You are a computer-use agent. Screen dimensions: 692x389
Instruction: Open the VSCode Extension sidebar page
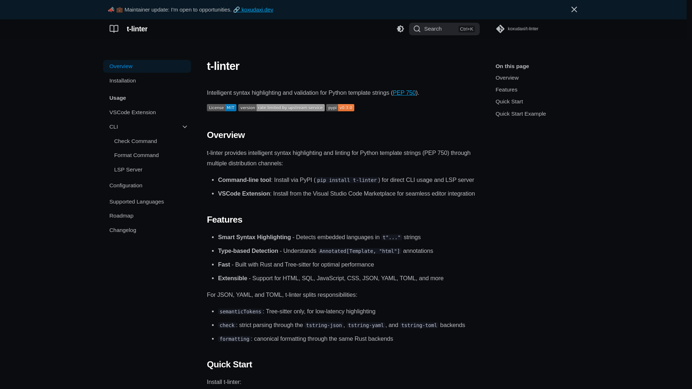(147, 112)
